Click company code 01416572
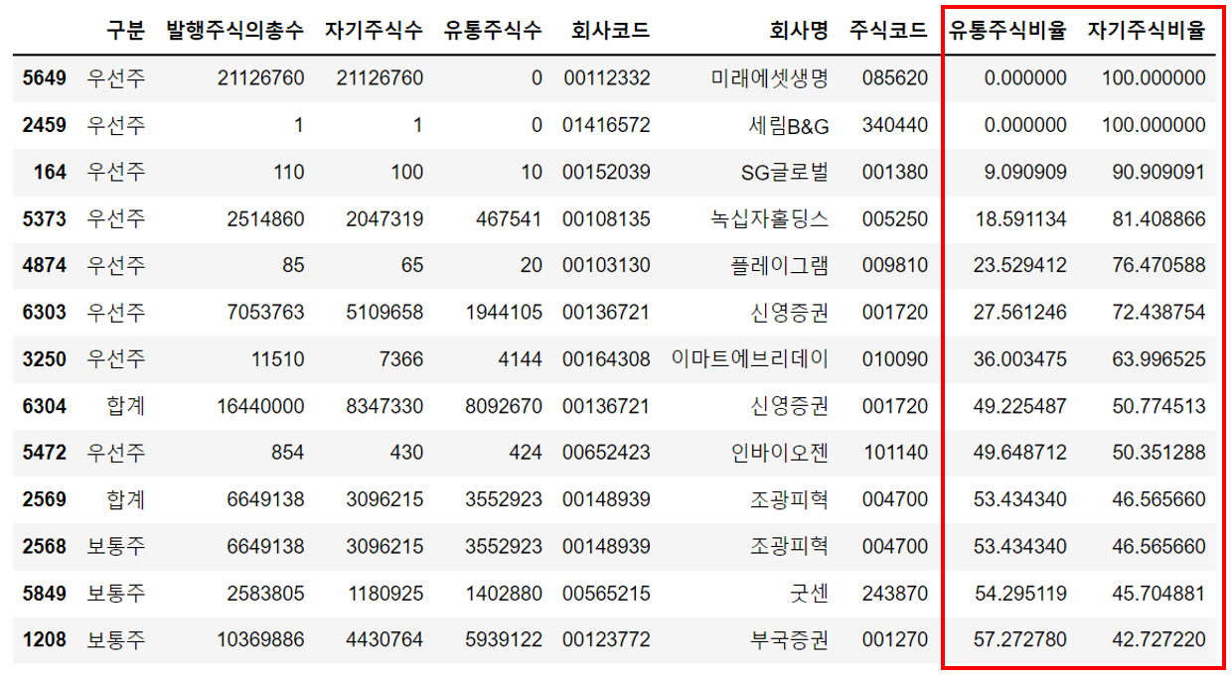The width and height of the screenshot is (1231, 677). [606, 125]
